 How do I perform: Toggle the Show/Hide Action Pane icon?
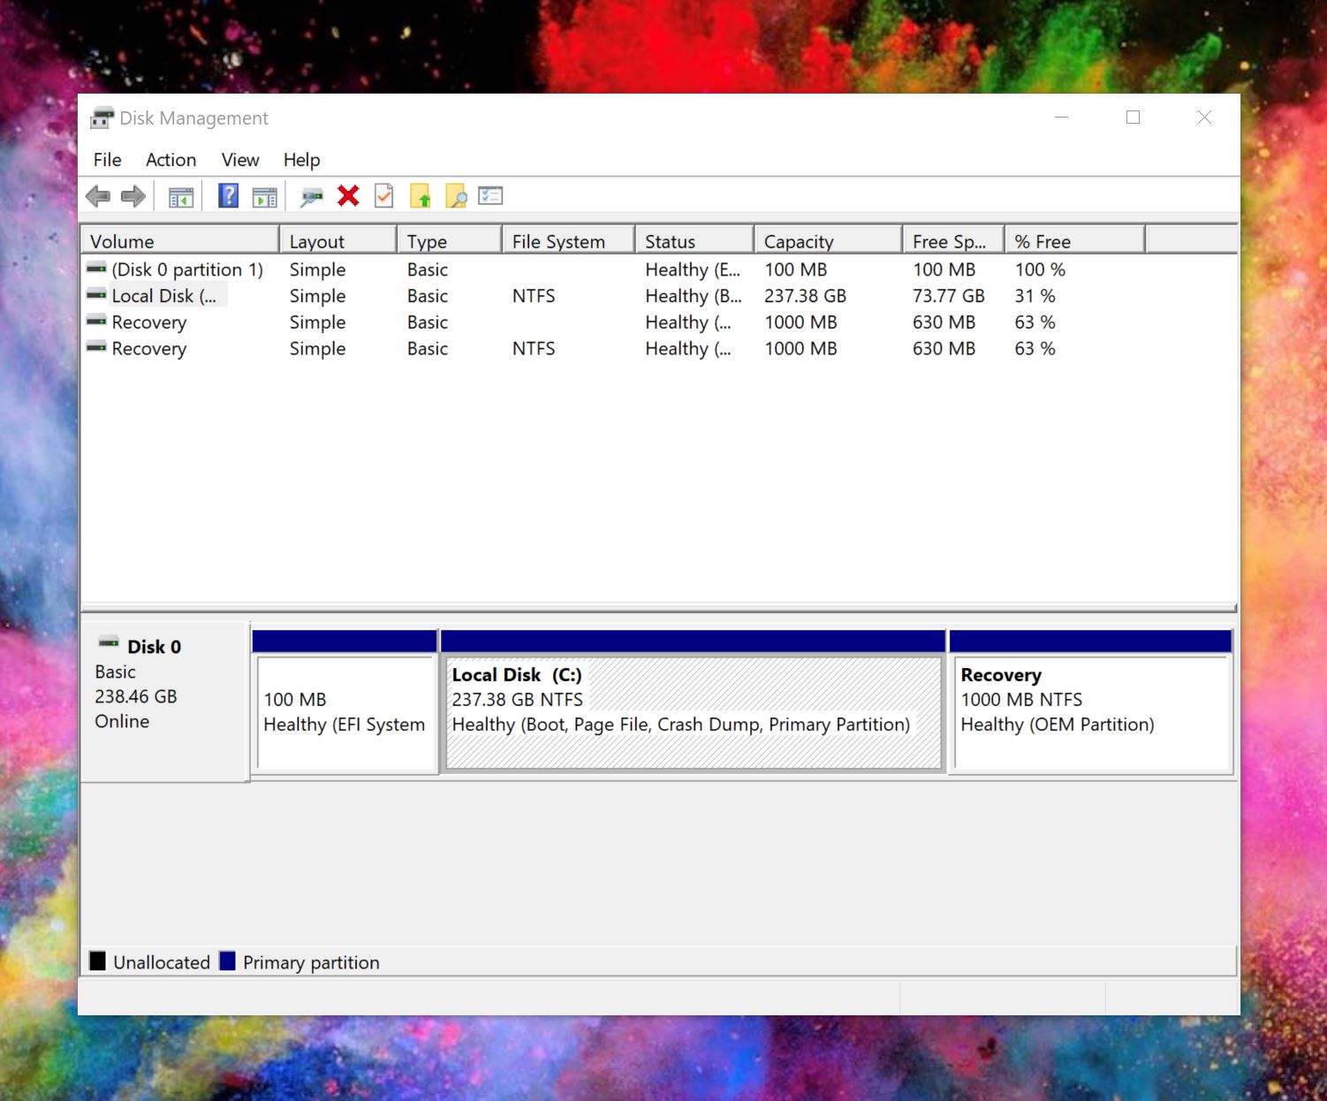(x=264, y=197)
